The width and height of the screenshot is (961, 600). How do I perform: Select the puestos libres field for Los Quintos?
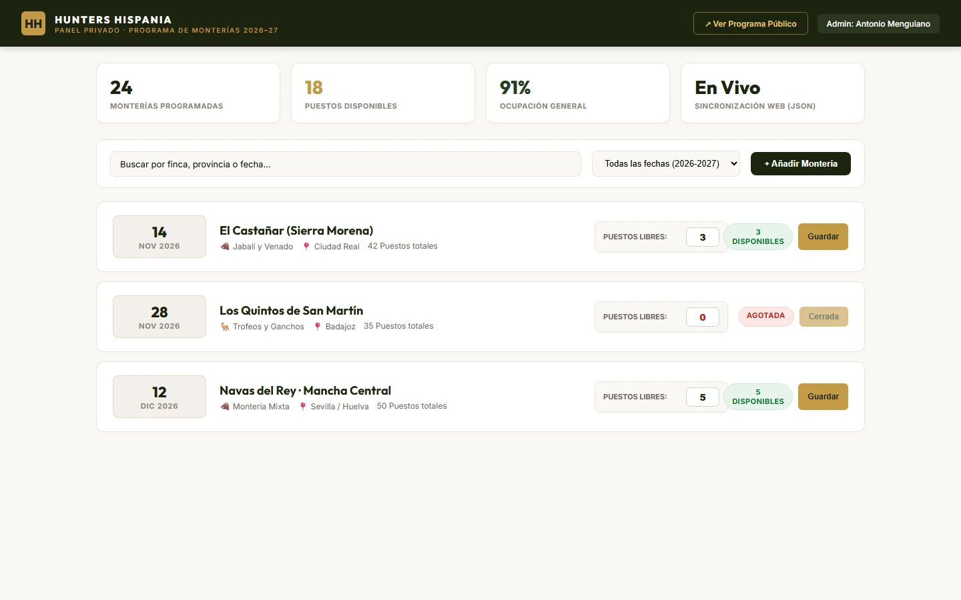pyautogui.click(x=703, y=317)
